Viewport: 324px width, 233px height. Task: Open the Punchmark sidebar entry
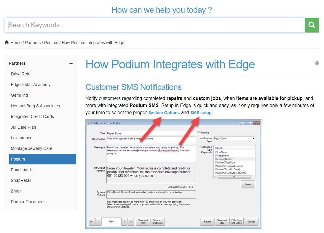click(21, 170)
